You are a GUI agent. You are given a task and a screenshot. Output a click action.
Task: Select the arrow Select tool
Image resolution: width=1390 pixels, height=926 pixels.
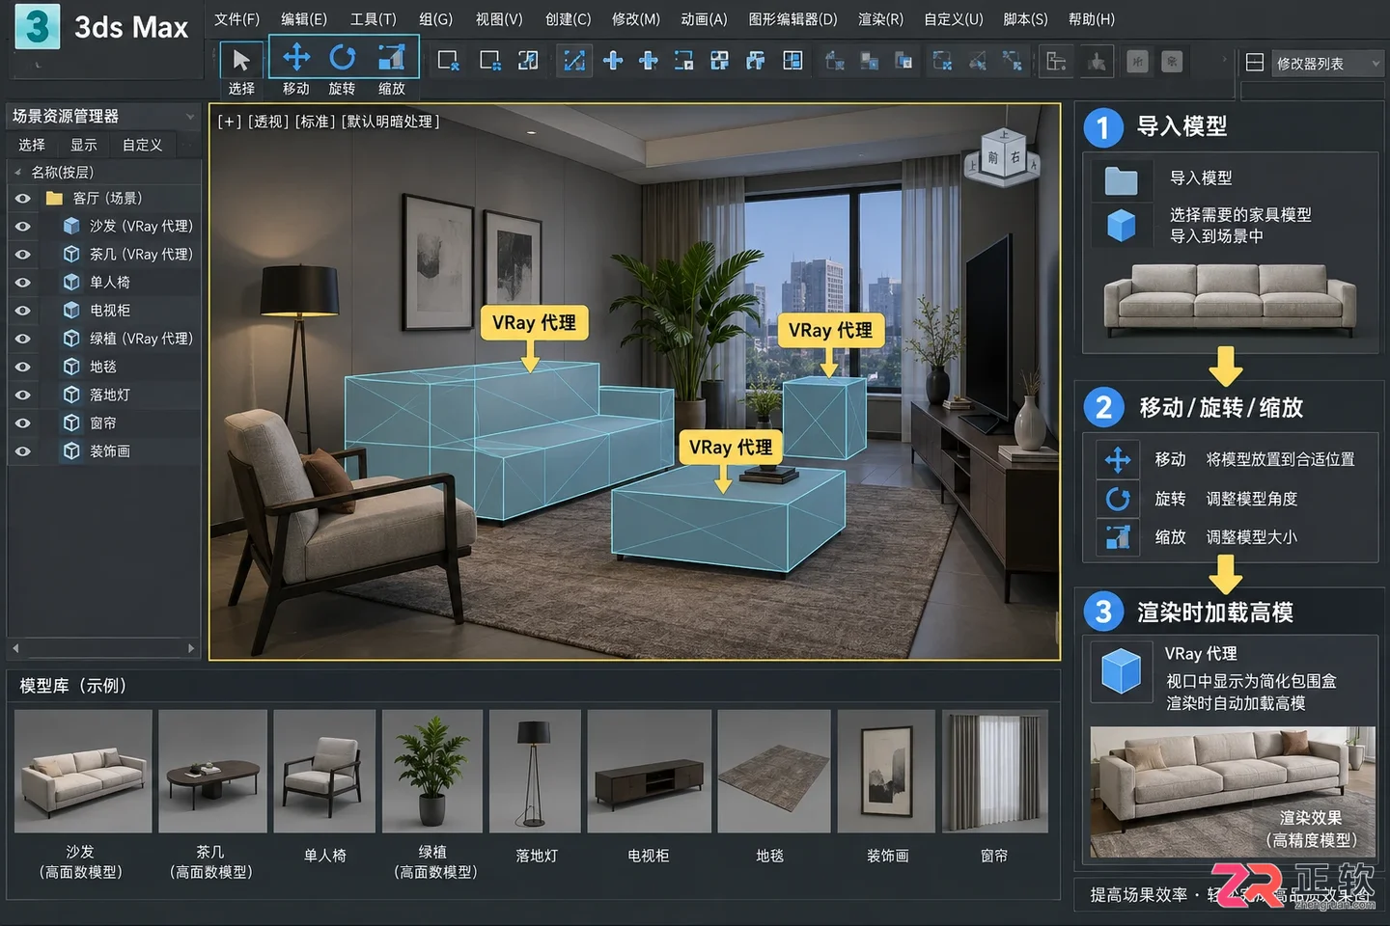point(241,61)
